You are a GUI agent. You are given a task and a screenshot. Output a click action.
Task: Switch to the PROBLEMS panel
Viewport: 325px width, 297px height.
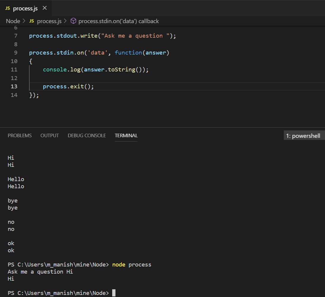[20, 135]
